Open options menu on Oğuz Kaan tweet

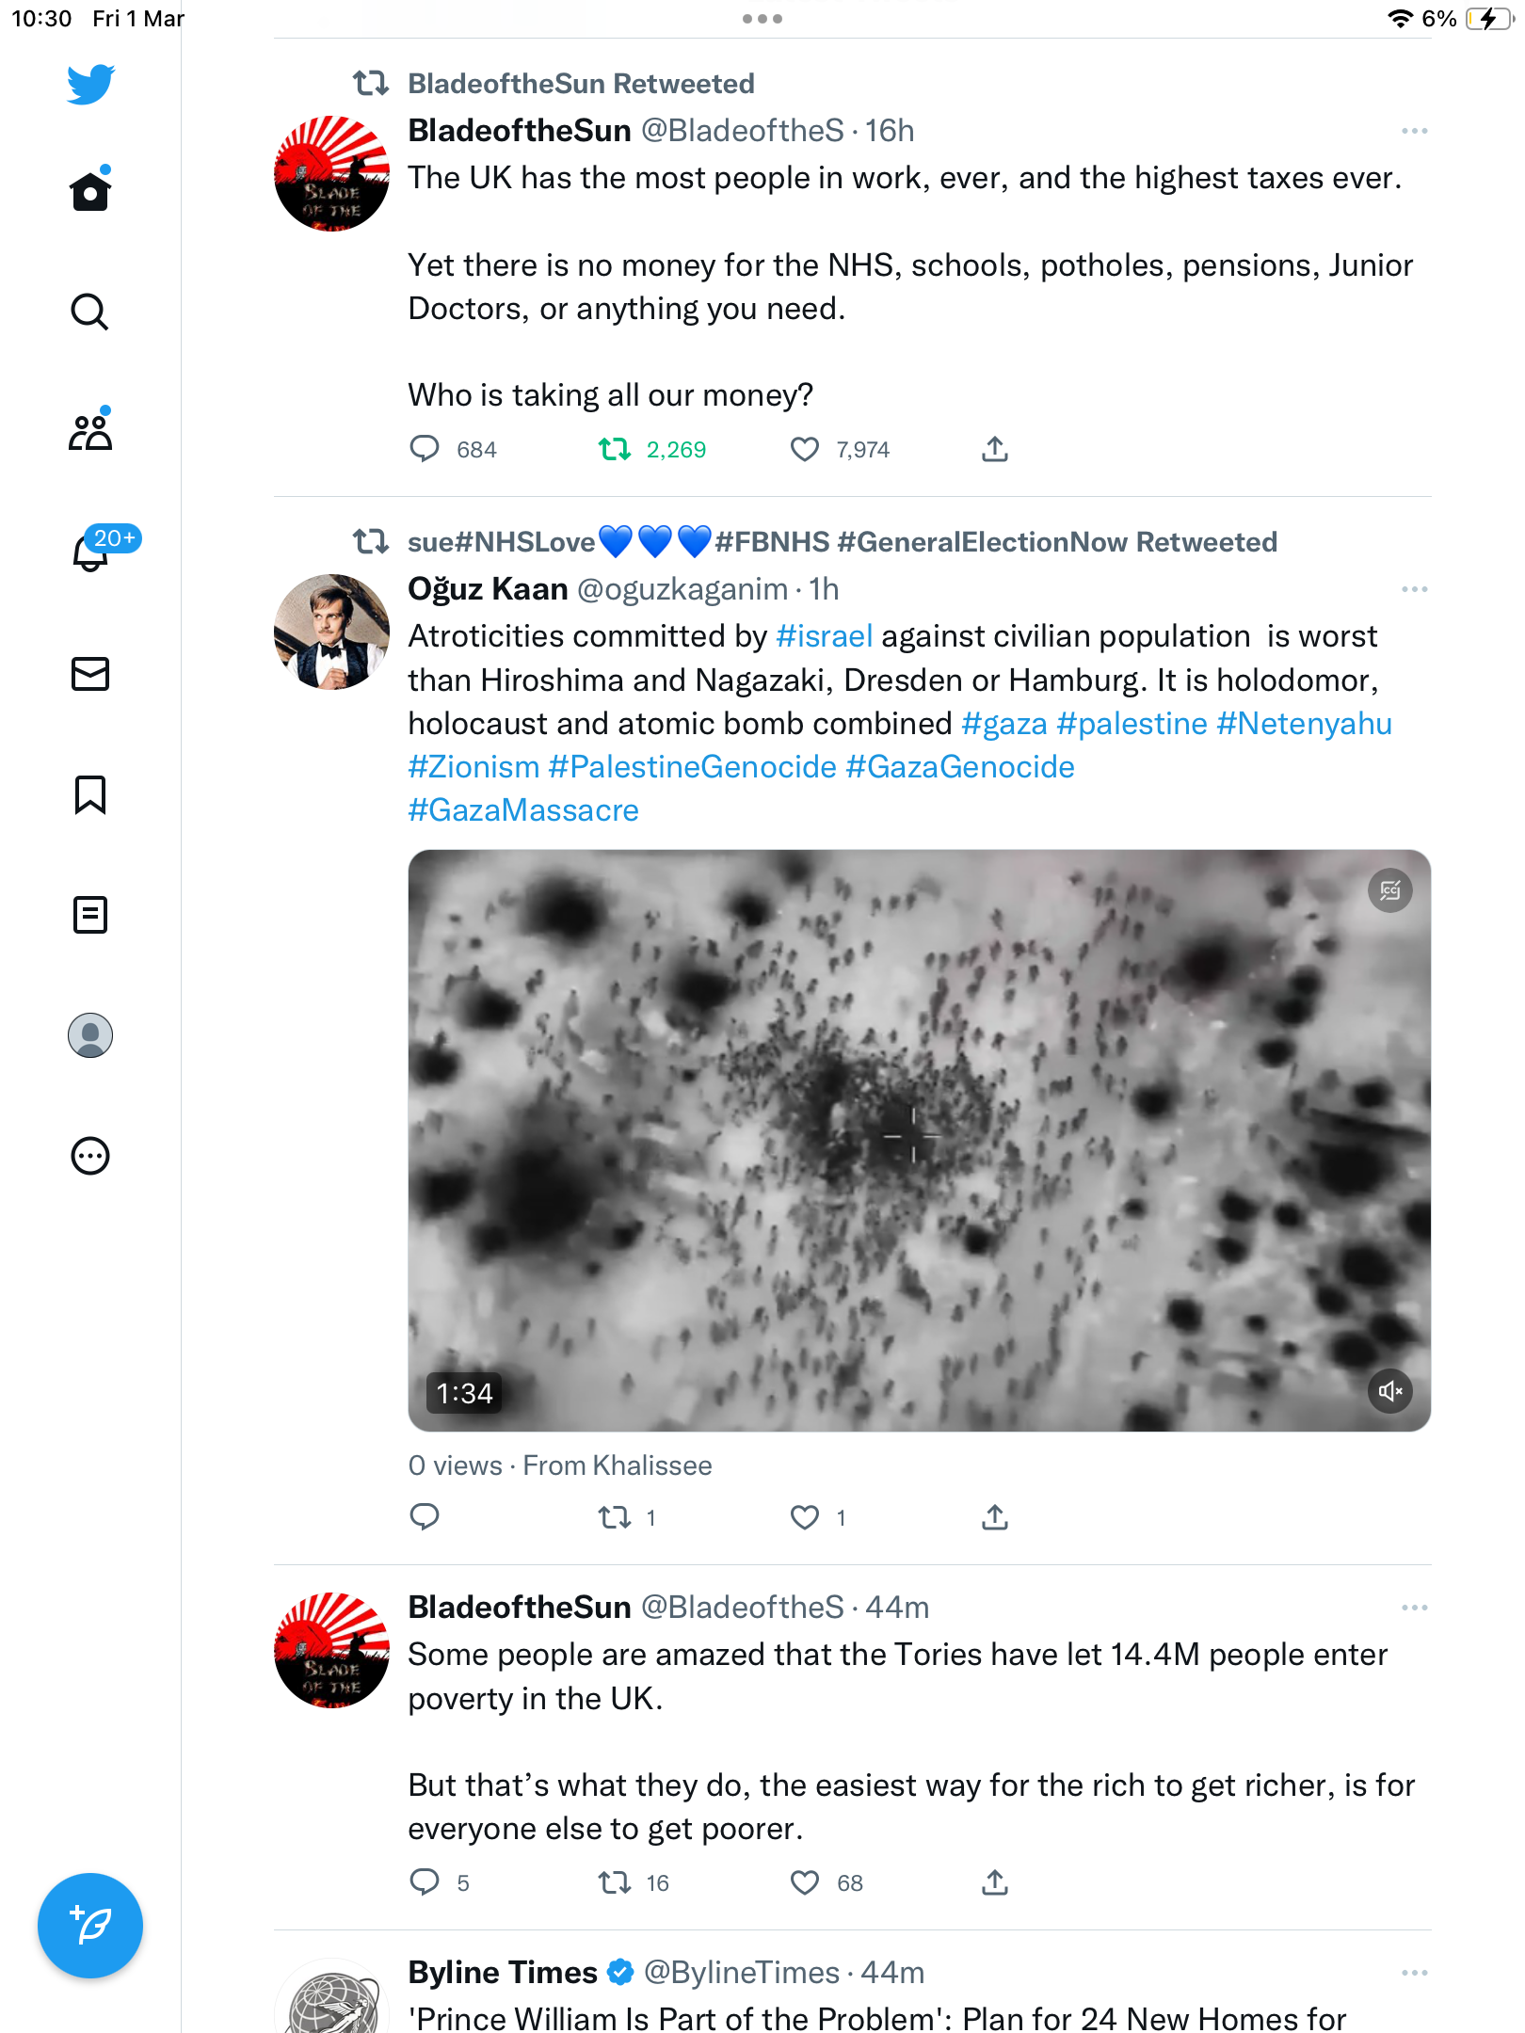click(1415, 589)
